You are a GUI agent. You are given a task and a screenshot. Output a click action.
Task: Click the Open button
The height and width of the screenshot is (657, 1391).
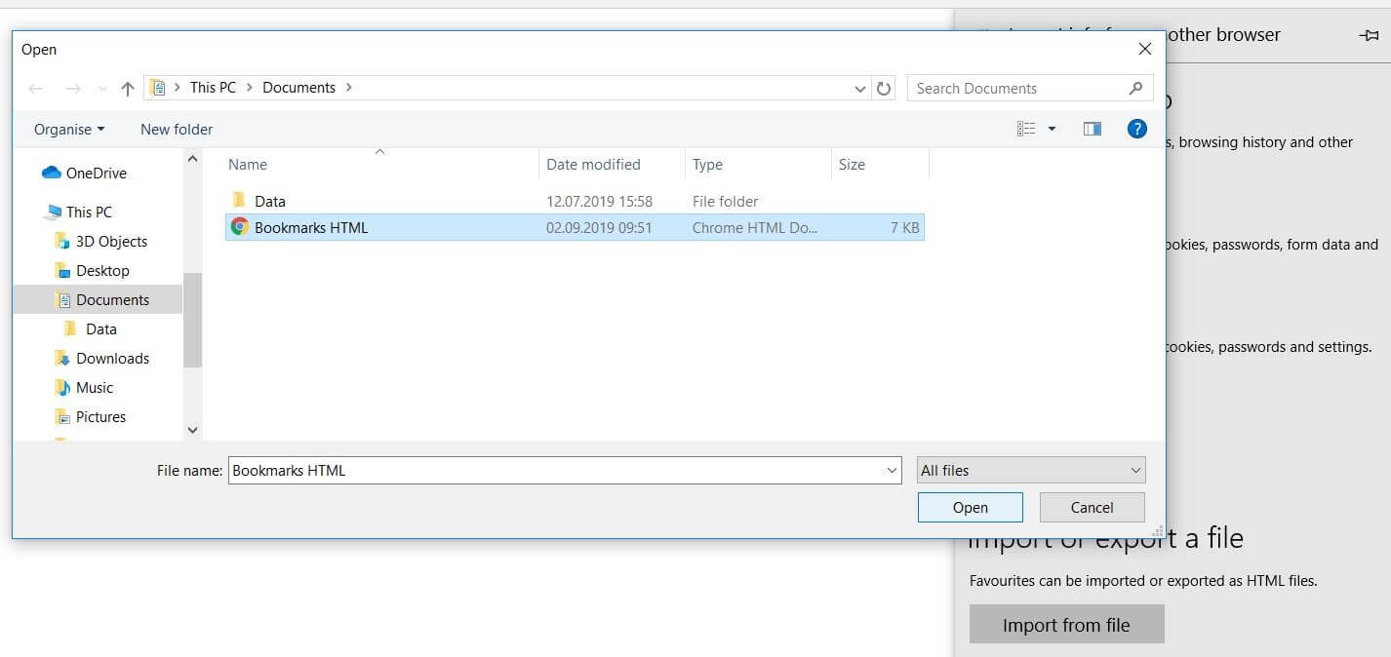(x=969, y=507)
